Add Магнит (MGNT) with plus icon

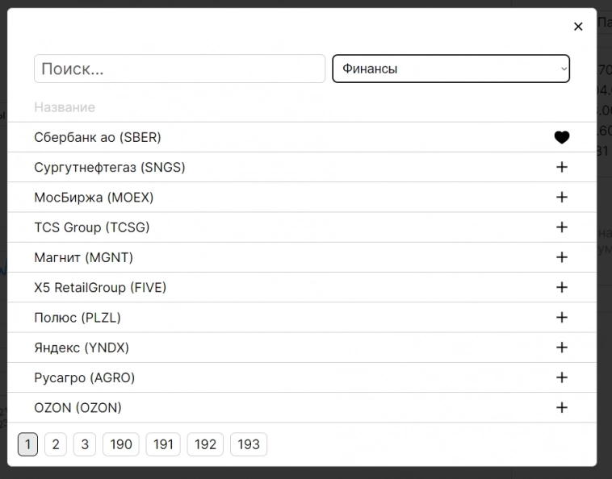tap(562, 257)
